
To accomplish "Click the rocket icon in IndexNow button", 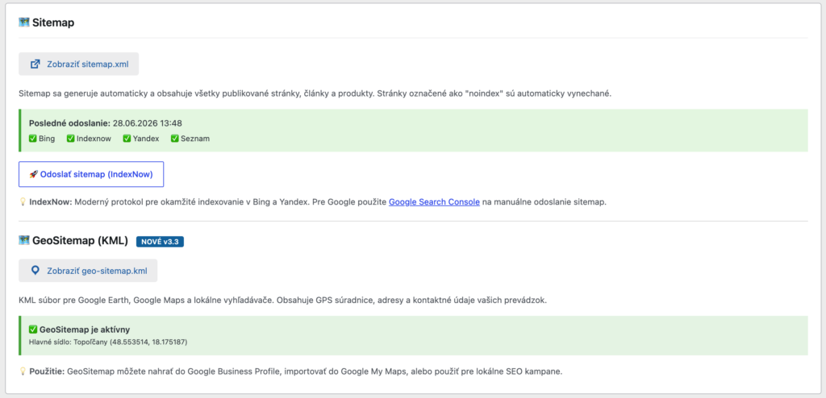I will 34,174.
